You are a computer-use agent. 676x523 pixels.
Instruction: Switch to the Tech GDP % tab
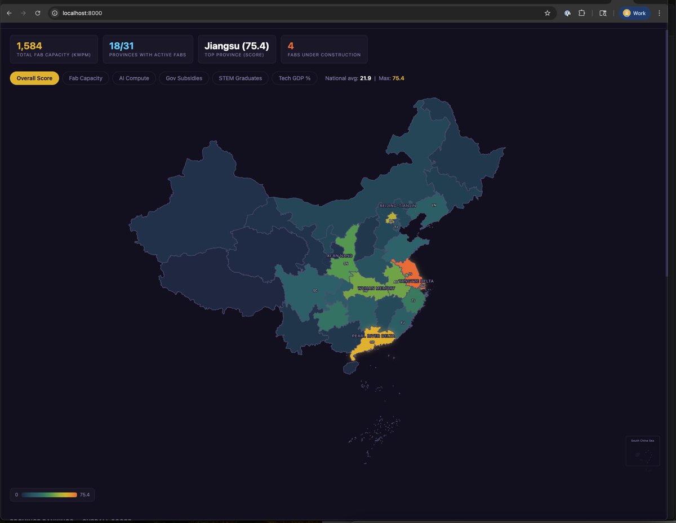click(295, 78)
